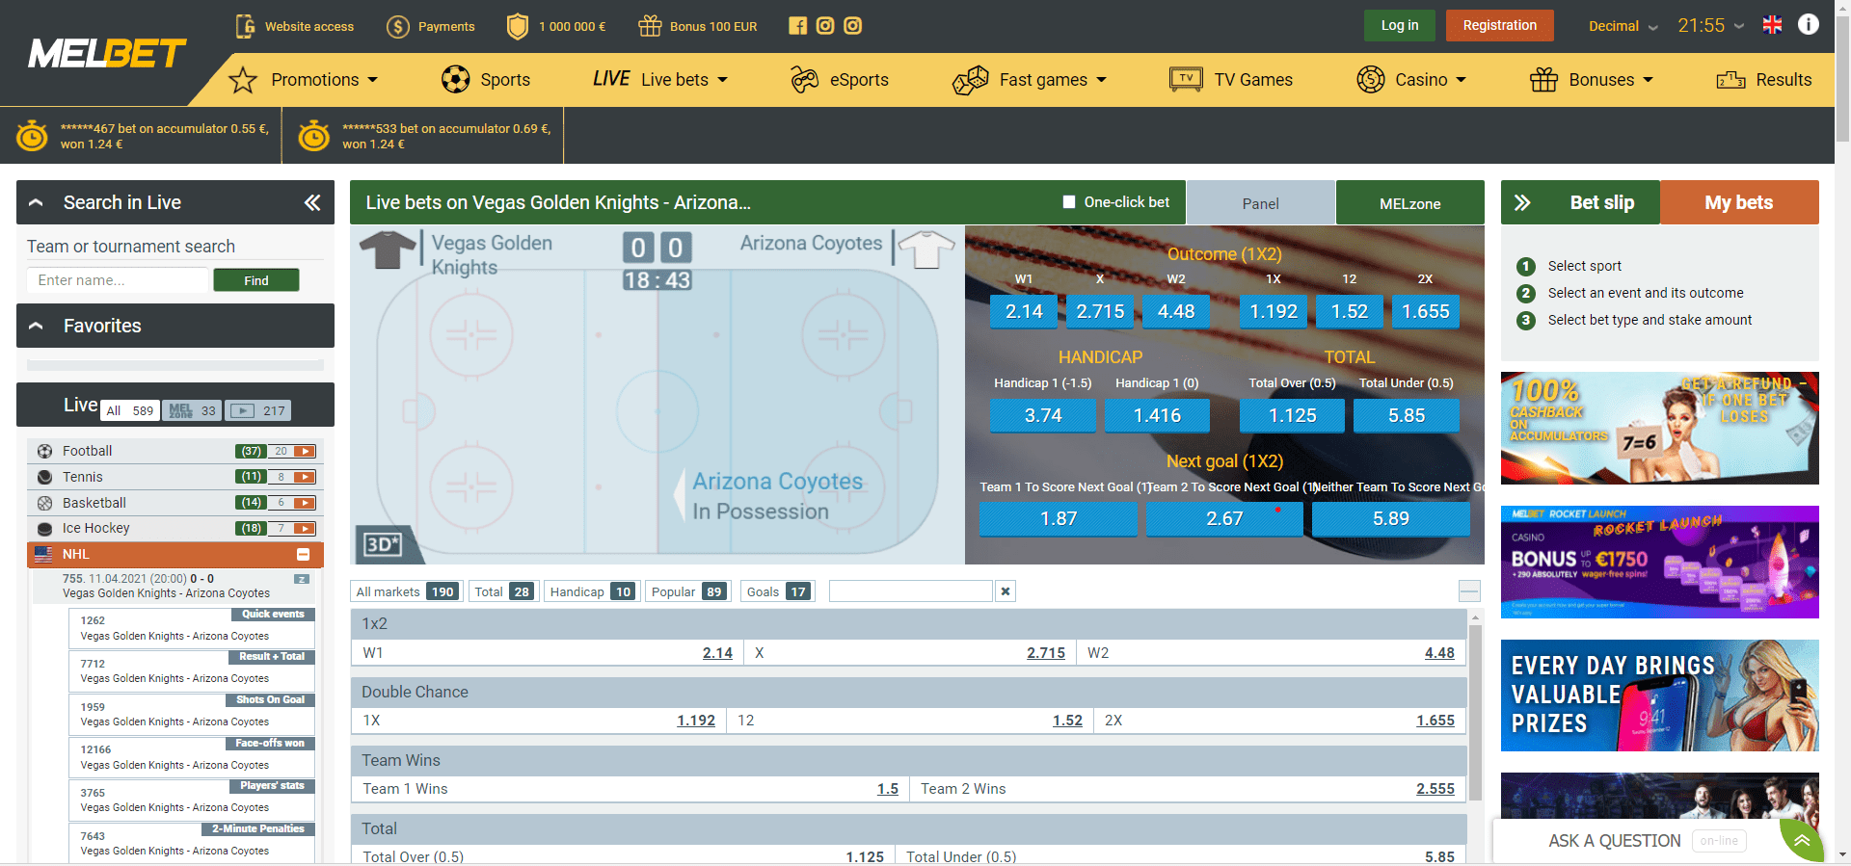
Task: Click the TV Games monitor icon
Action: (x=1186, y=79)
